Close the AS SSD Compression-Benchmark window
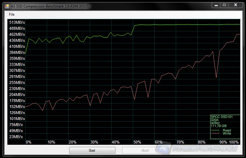The width and height of the screenshot is (246, 158). tap(235, 5)
